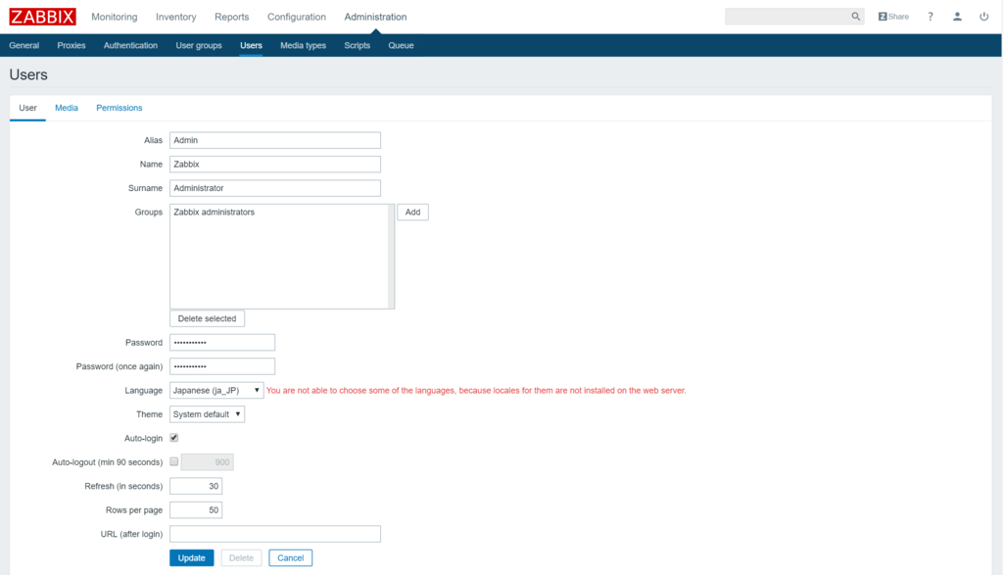Go to General submenu

tap(24, 45)
